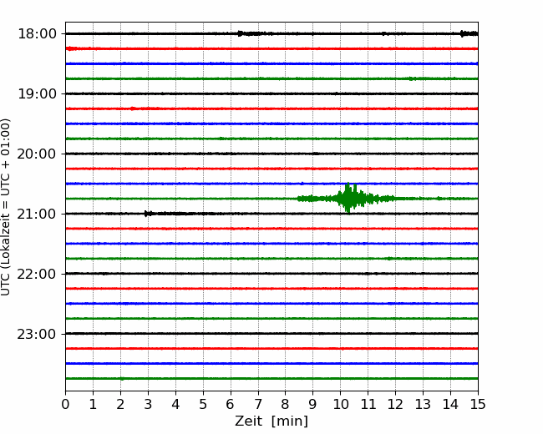The image size is (543, 434).
Task: Click the x-axis tick label 0
Action: point(65,404)
